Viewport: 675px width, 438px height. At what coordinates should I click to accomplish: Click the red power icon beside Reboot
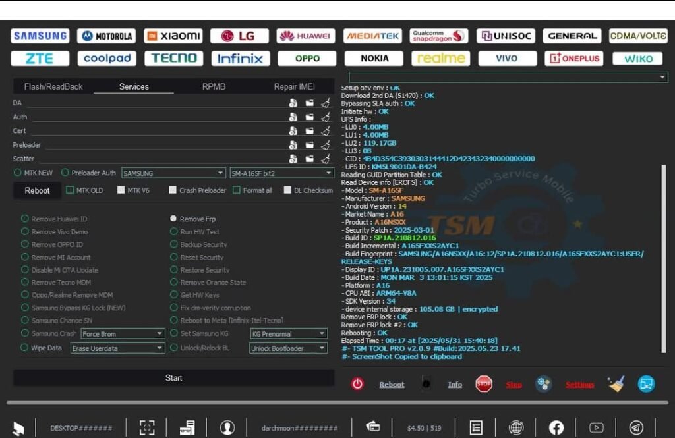click(x=357, y=384)
